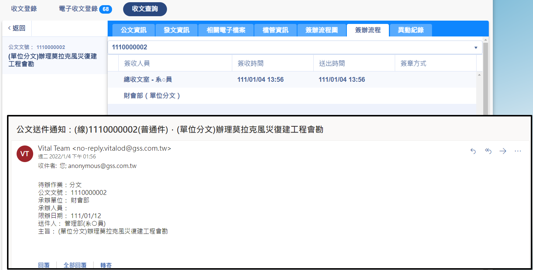
Task: Click the 全部回覆 link at email bottom
Action: [x=75, y=265]
